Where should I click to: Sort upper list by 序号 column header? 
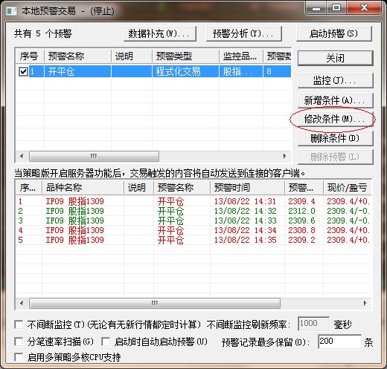pyautogui.click(x=30, y=56)
